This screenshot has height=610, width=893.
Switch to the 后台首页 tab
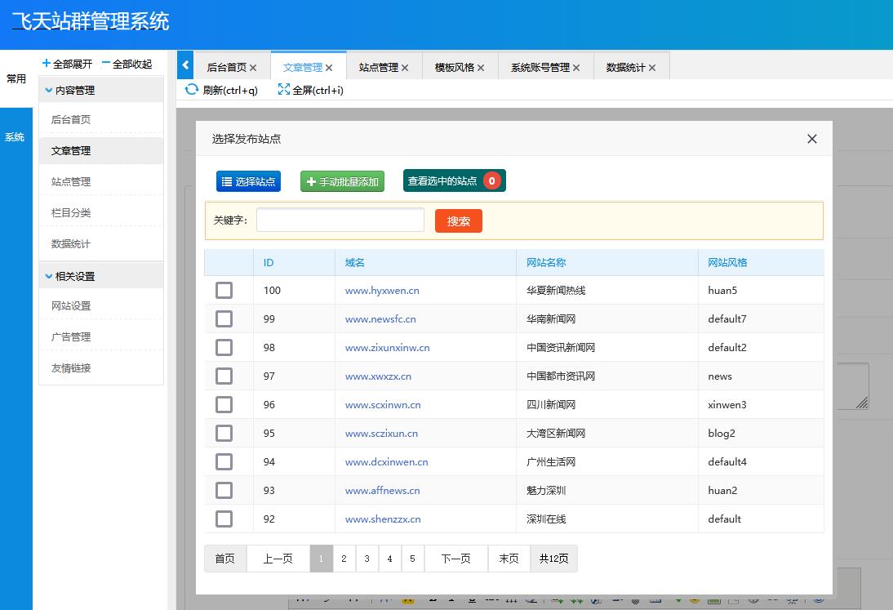(x=227, y=67)
